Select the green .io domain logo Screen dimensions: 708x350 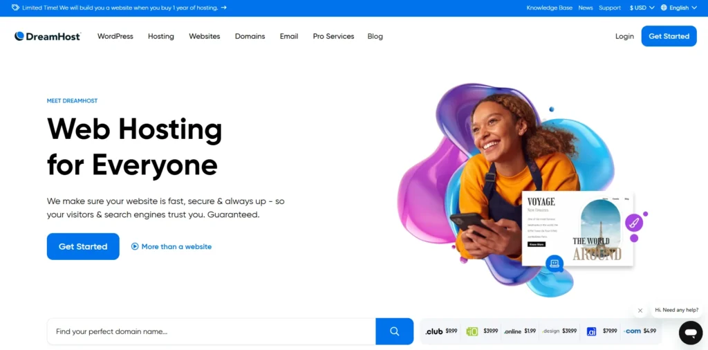[472, 331]
